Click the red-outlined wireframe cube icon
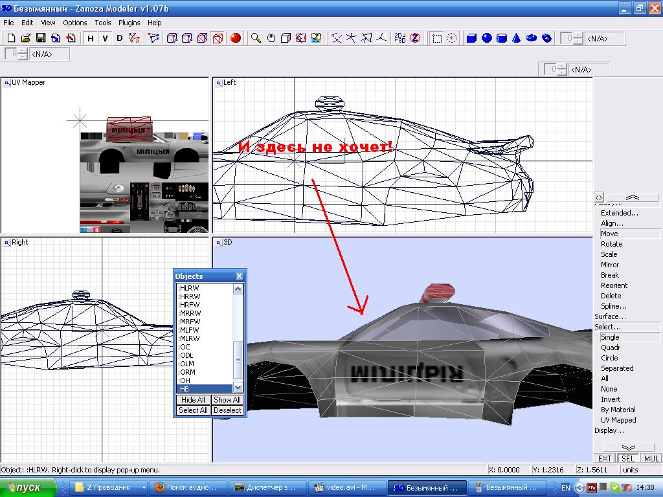 [x=218, y=38]
